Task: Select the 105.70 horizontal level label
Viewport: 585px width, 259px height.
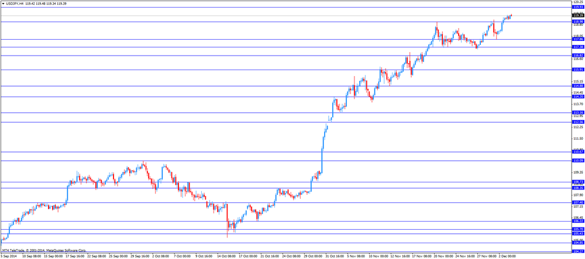Action: (578, 229)
